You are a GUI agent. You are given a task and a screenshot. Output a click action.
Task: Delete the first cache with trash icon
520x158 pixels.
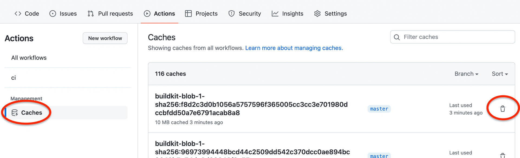pyautogui.click(x=503, y=109)
